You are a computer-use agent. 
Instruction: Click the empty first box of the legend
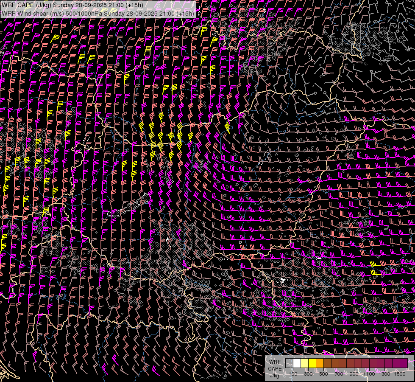290,363
